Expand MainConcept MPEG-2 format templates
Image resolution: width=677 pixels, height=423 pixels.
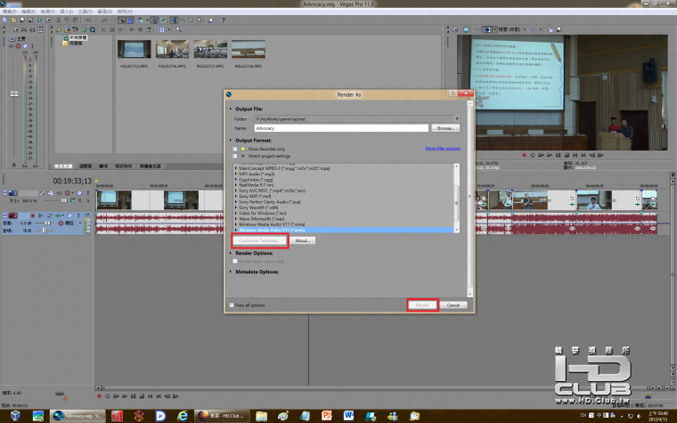tap(236, 168)
